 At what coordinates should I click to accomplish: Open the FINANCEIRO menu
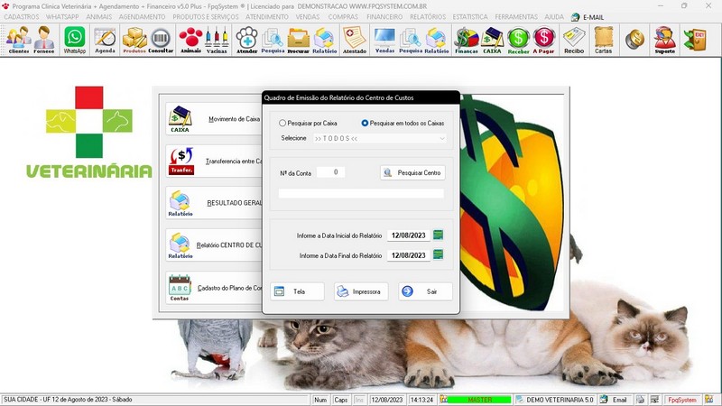[384, 17]
